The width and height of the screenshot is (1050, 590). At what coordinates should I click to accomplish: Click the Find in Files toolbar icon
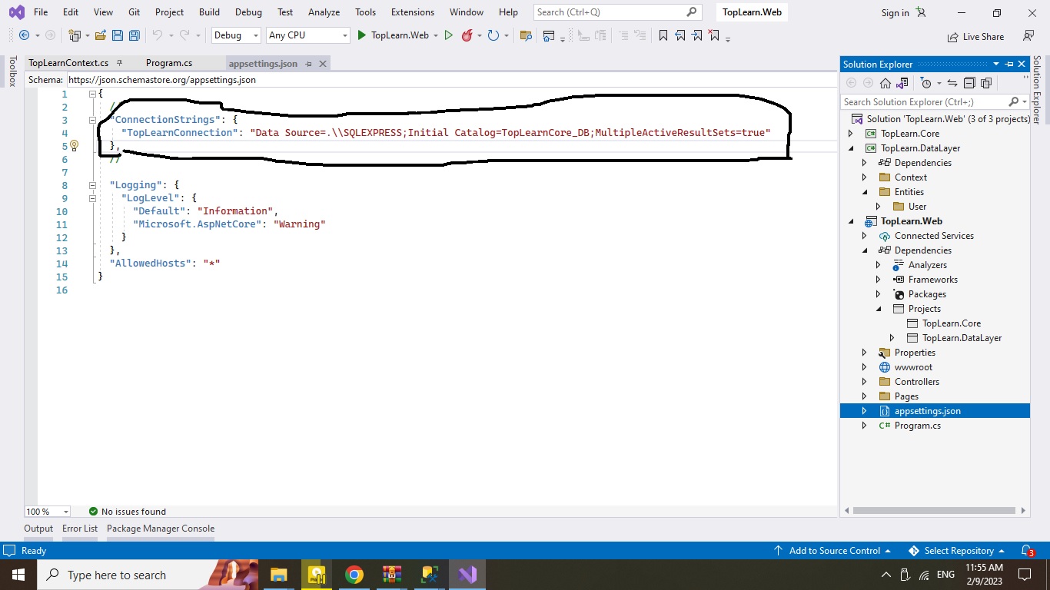click(526, 35)
